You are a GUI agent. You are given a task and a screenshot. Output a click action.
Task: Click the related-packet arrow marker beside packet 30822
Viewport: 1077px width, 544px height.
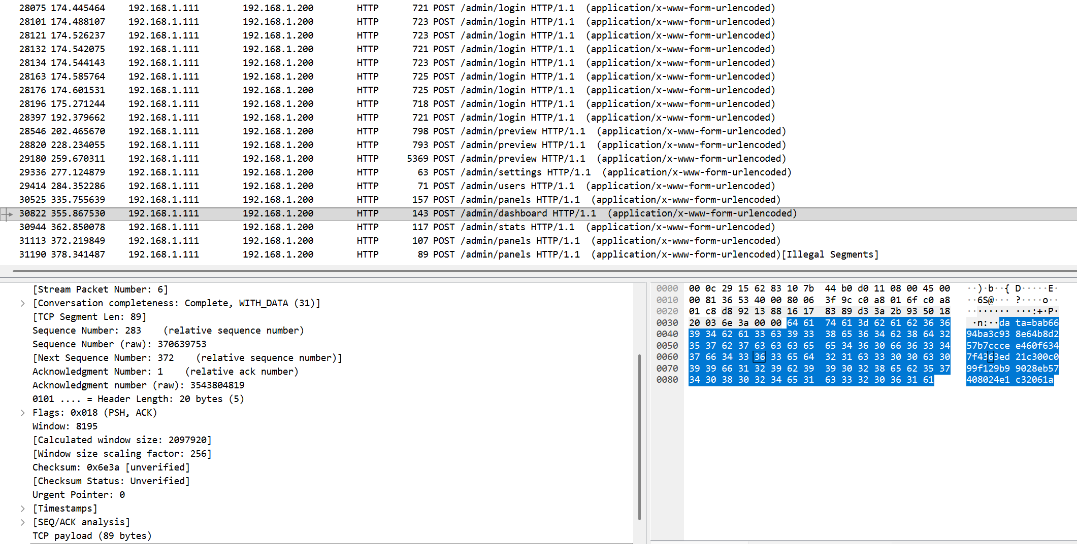click(7, 214)
